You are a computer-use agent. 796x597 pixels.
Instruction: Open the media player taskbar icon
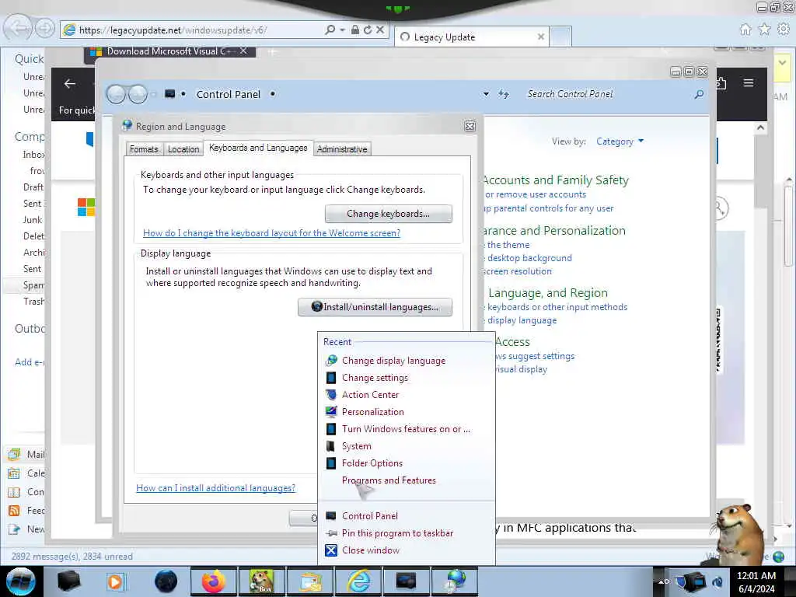click(115, 581)
